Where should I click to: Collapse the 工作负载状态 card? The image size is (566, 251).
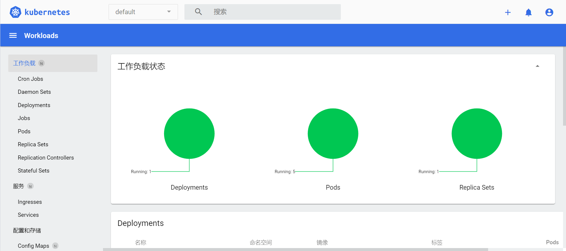[537, 66]
